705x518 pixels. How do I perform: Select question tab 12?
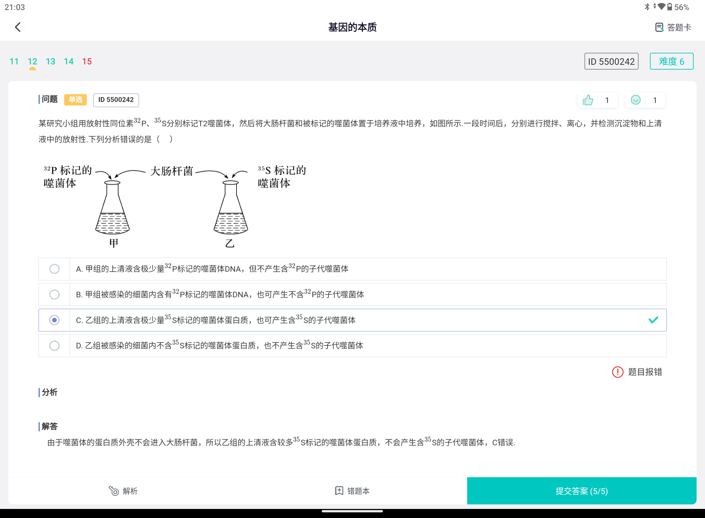point(32,62)
